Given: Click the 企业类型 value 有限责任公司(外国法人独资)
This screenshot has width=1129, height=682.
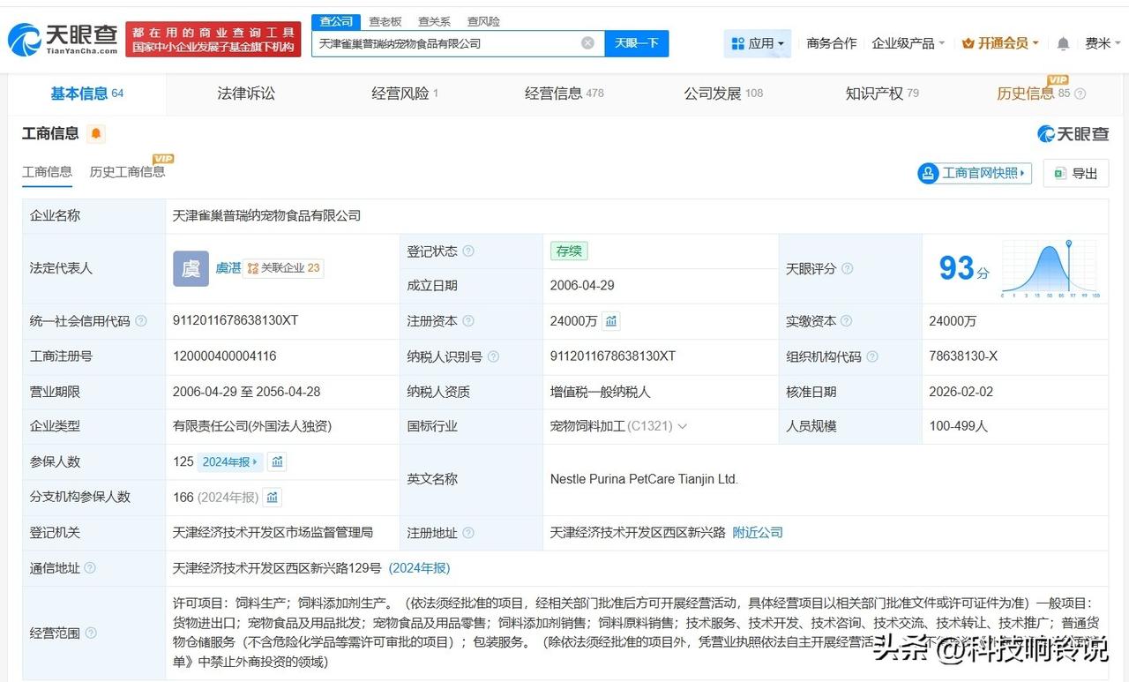Looking at the screenshot, I should (x=252, y=426).
